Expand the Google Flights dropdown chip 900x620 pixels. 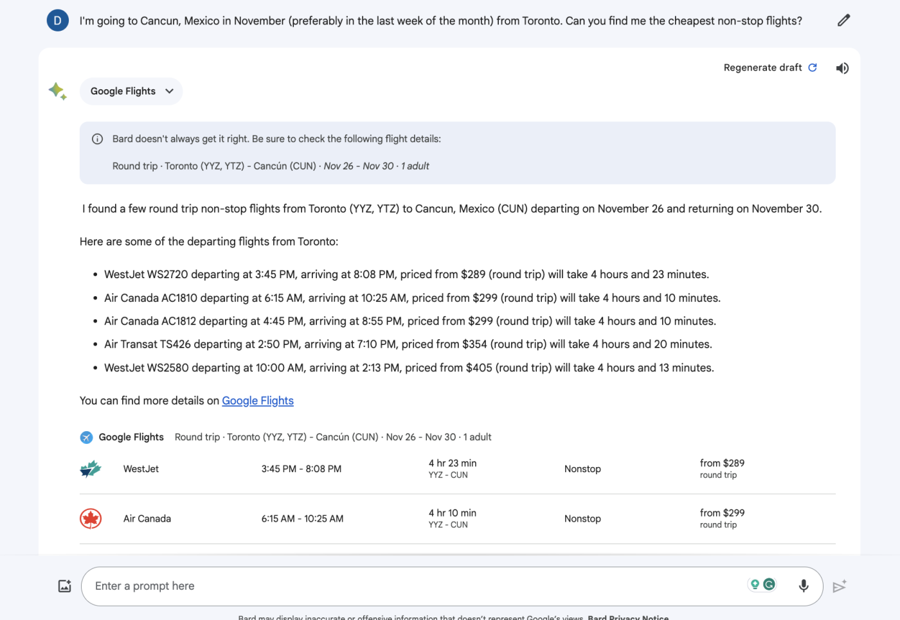[x=131, y=91]
